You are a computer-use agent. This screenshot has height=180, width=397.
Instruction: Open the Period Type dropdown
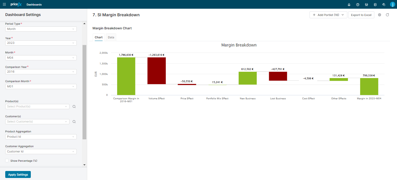[40, 29]
